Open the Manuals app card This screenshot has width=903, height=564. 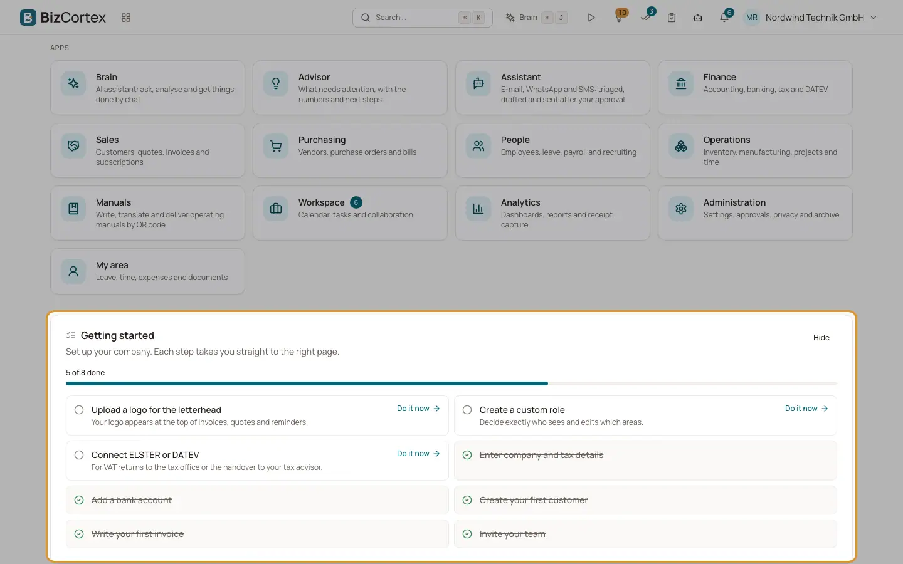click(x=147, y=213)
